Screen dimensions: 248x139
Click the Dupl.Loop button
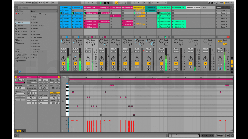43,90
